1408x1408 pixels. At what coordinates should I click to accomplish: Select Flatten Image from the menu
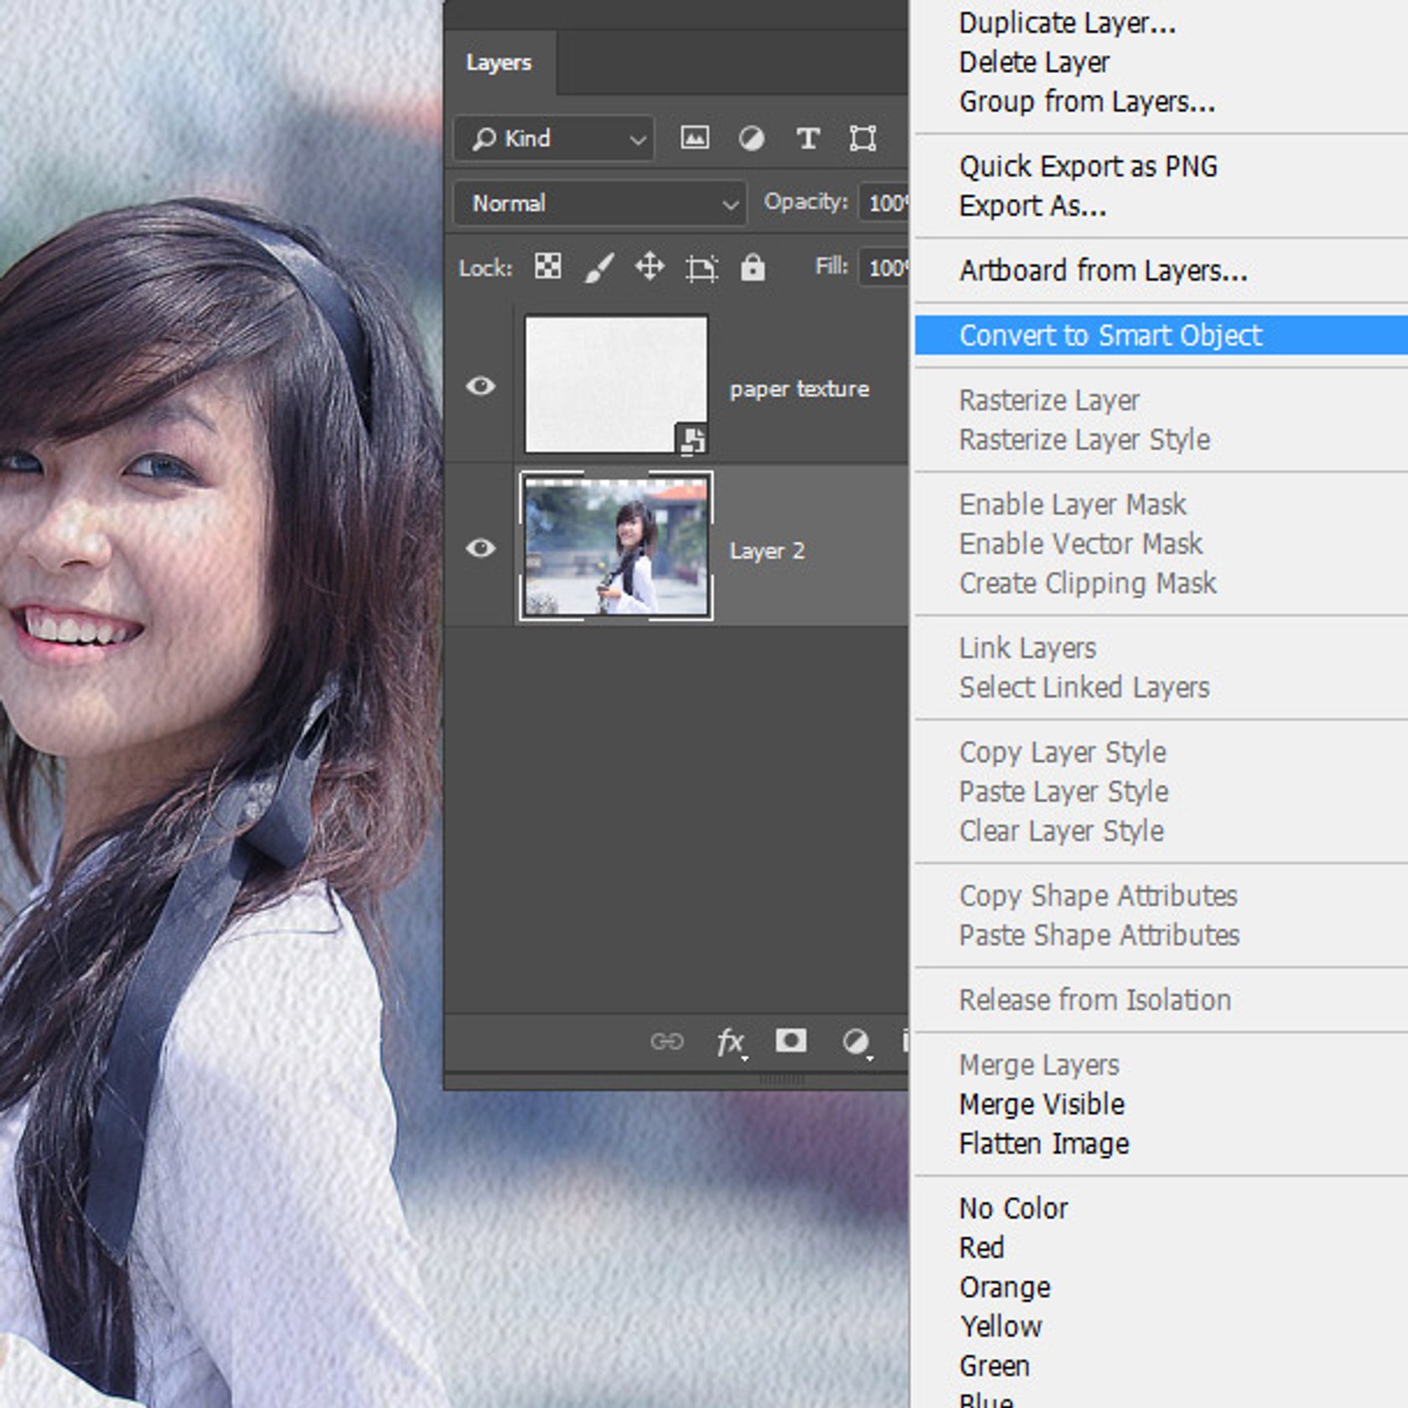pos(1043,1143)
